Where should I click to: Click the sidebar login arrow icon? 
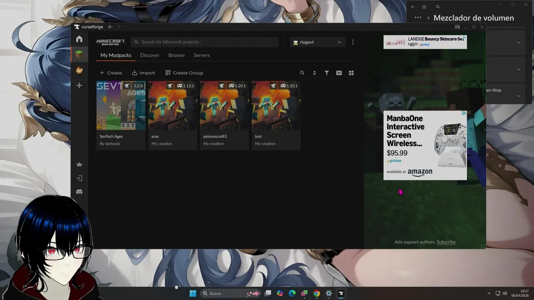pos(79,178)
